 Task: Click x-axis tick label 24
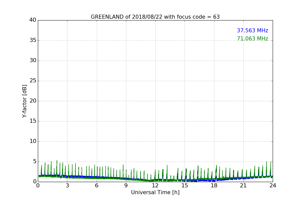273,186
